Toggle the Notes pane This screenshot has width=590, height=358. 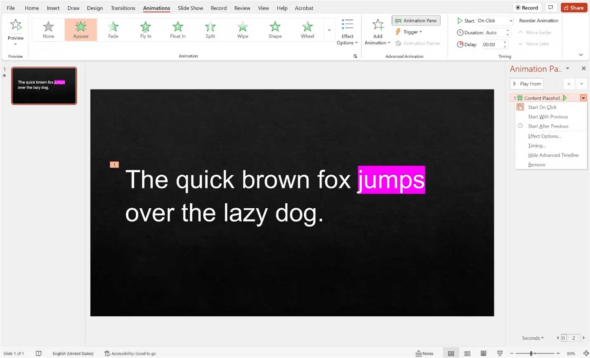pos(424,353)
